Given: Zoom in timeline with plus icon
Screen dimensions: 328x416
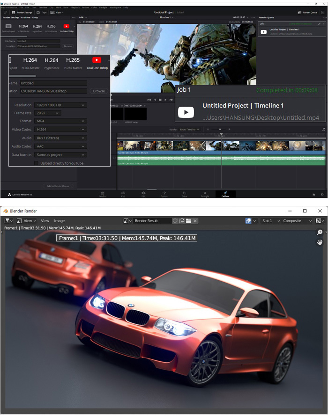Looking at the screenshot, I should (x=229, y=129).
